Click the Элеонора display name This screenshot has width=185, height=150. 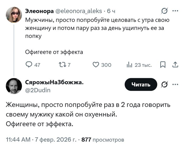pyautogui.click(x=39, y=11)
